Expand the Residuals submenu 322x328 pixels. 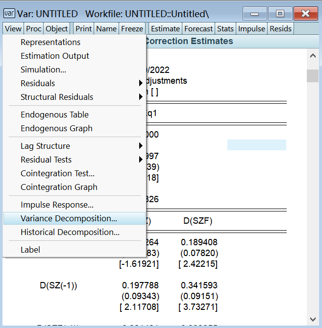(x=38, y=83)
